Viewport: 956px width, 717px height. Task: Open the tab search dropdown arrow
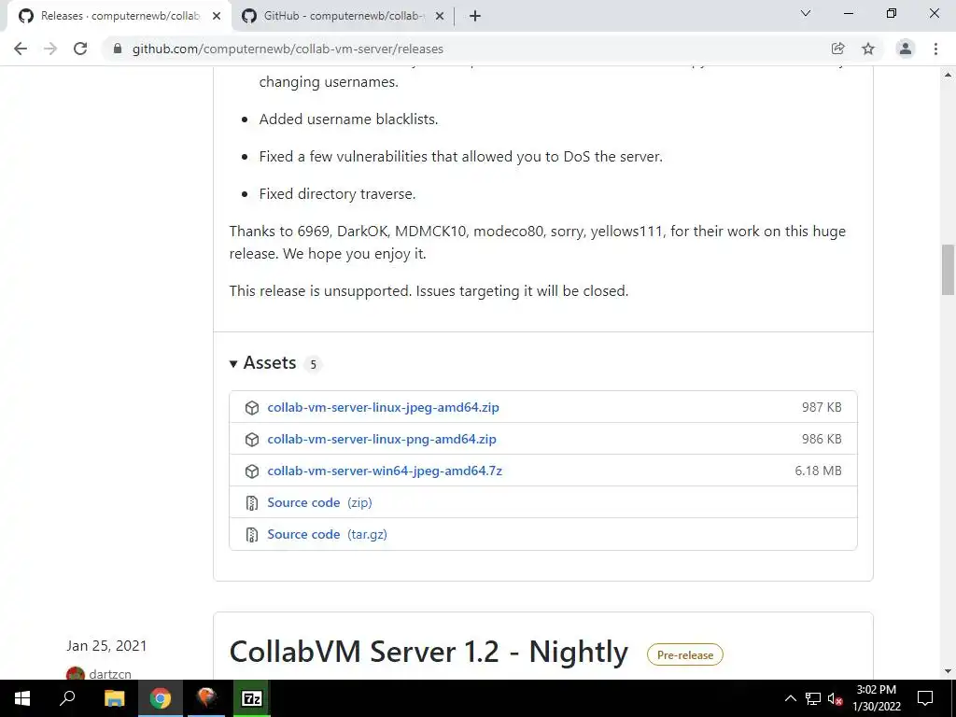point(806,13)
